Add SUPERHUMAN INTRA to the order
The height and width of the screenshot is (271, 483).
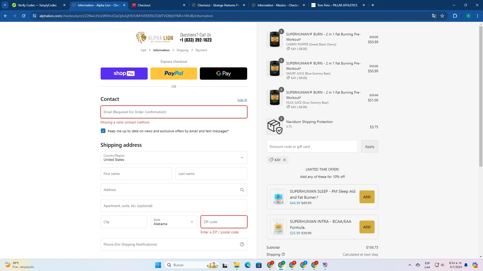pyautogui.click(x=367, y=227)
